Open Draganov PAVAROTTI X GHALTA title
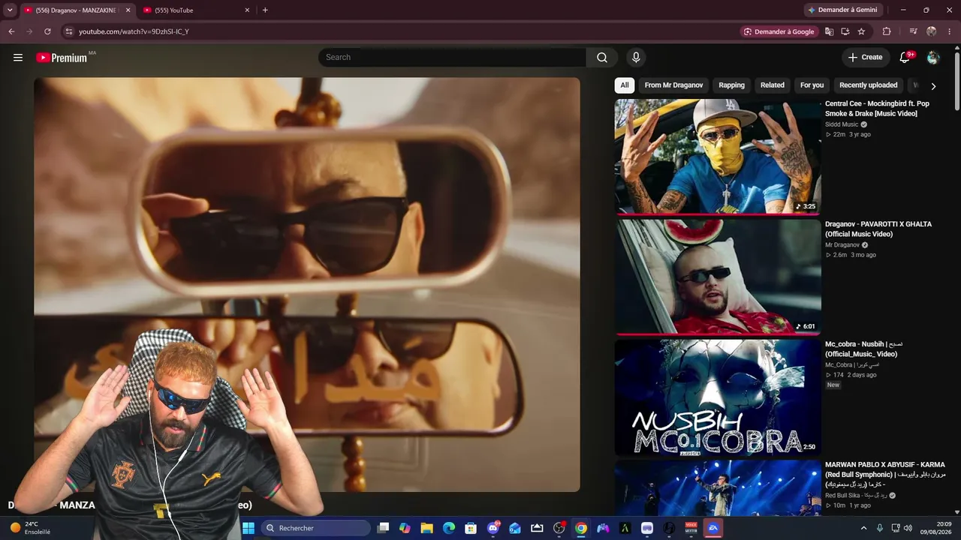 click(878, 229)
